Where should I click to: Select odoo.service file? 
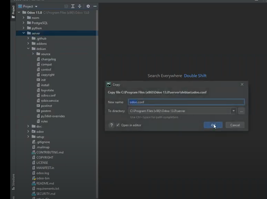point(50,100)
